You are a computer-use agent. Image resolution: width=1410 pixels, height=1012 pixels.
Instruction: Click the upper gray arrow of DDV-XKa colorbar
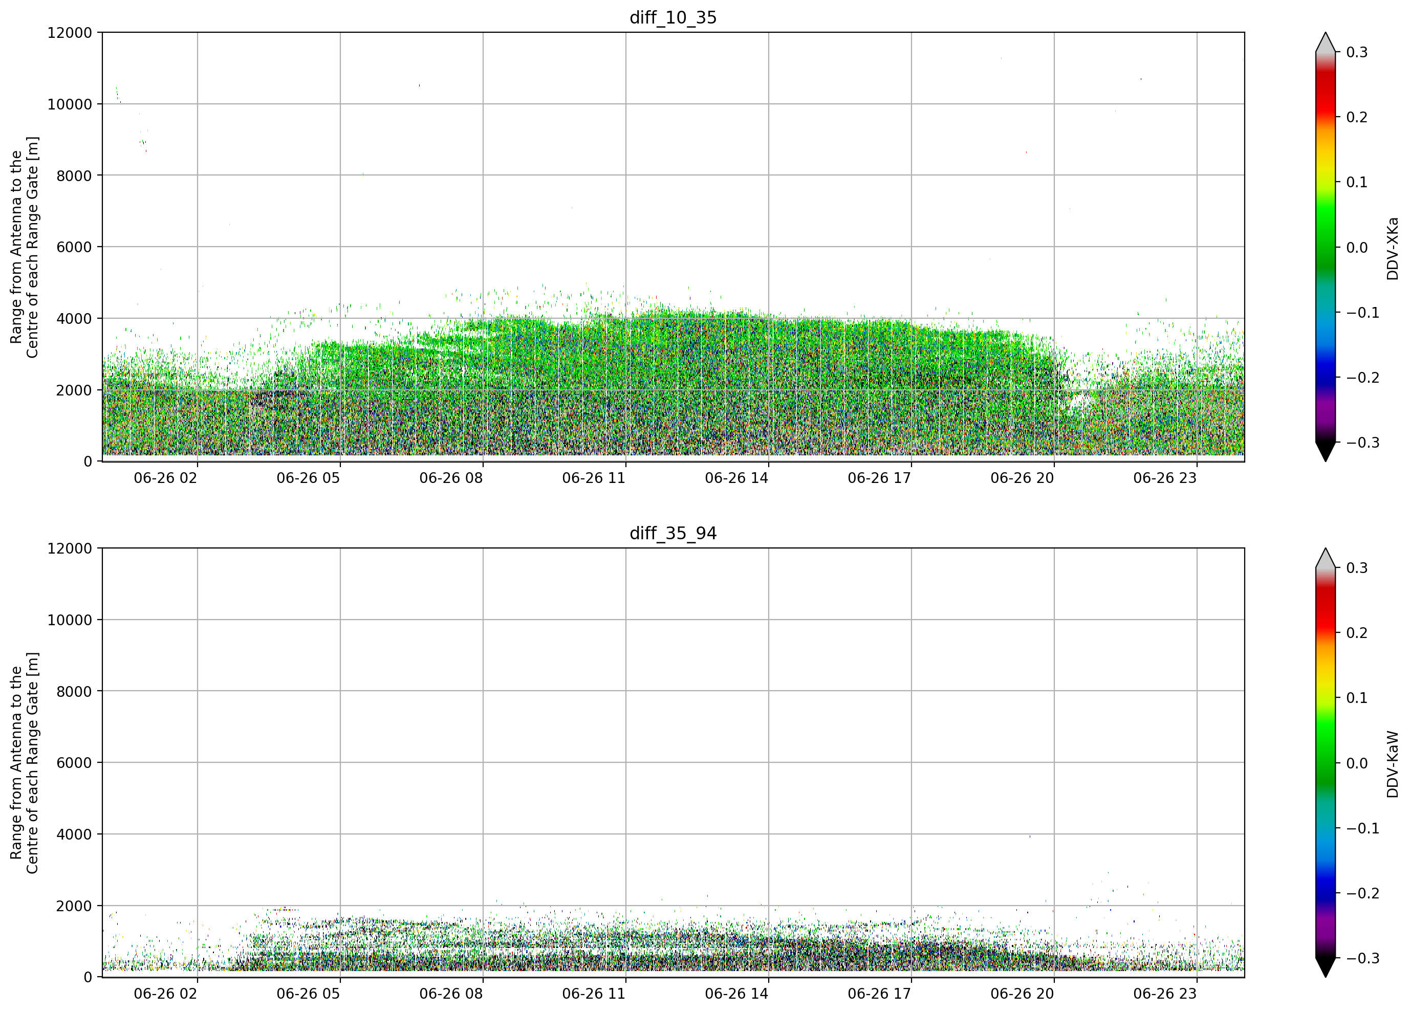pyautogui.click(x=1326, y=43)
